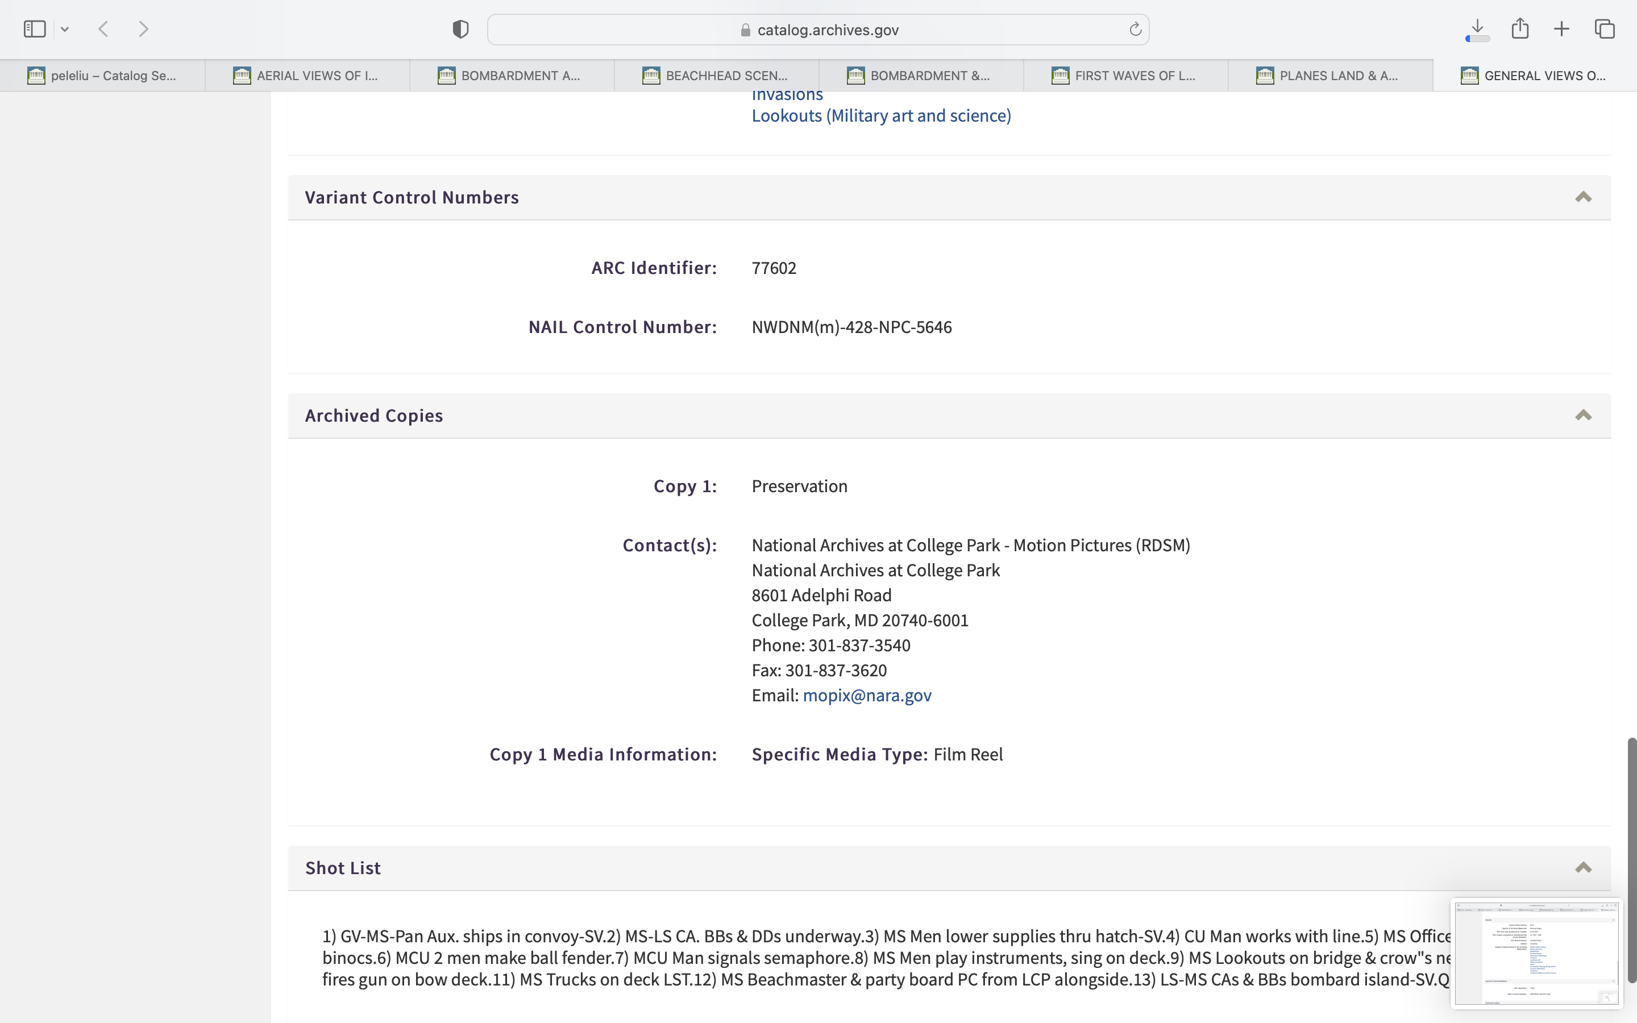Go forward with the forward arrow
This screenshot has width=1637, height=1023.
143,29
